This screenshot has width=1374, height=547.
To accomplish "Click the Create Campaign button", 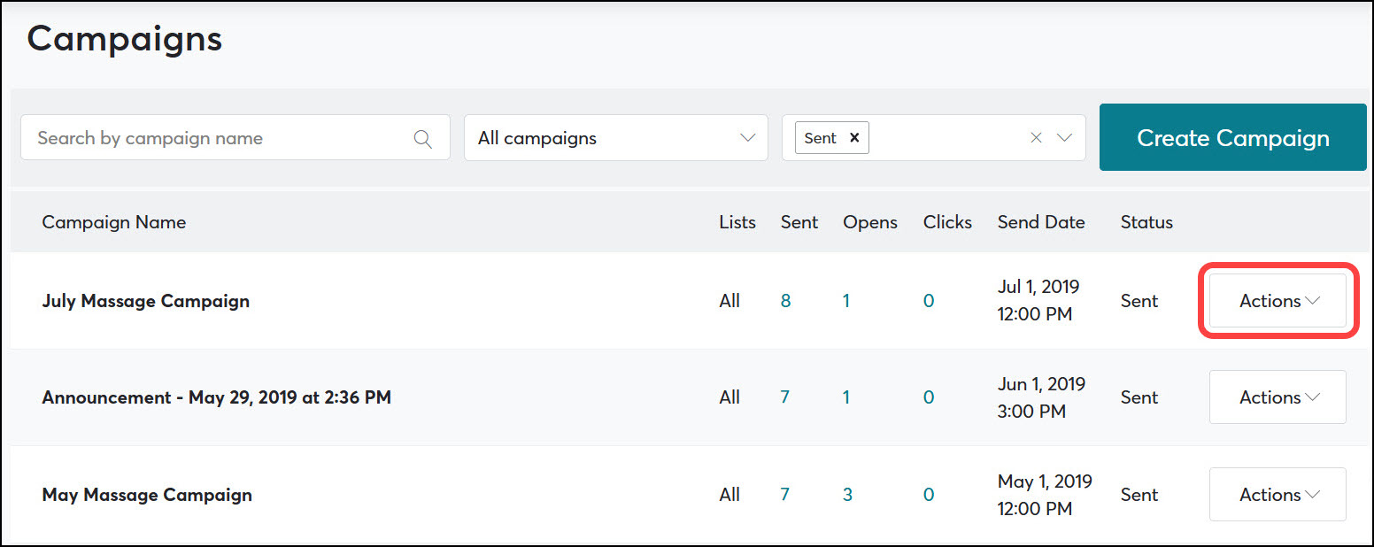I will [x=1232, y=137].
